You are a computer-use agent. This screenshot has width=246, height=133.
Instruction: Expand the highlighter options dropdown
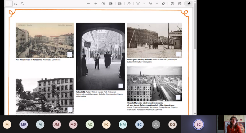coord(157,4)
